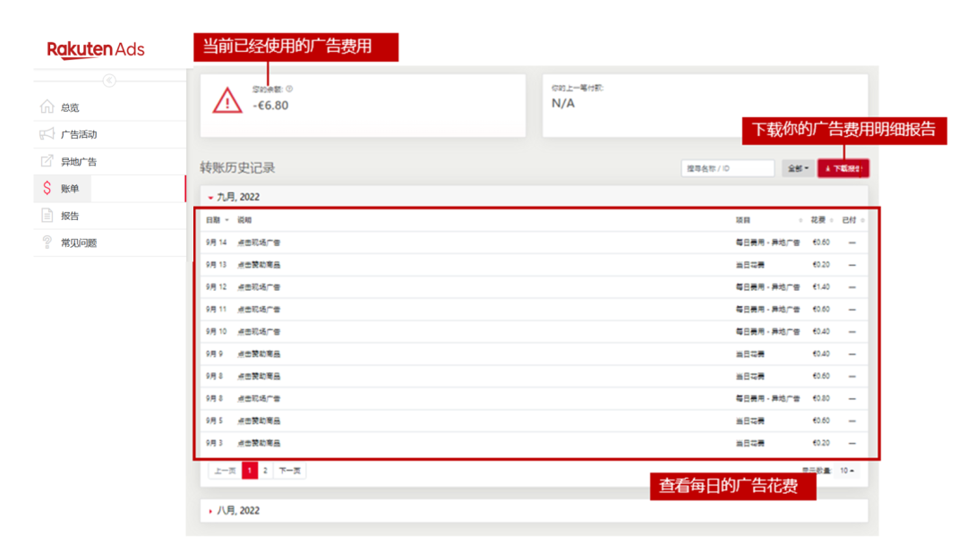Click the 9月 3 date cell
The width and height of the screenshot is (967, 544).
(214, 443)
